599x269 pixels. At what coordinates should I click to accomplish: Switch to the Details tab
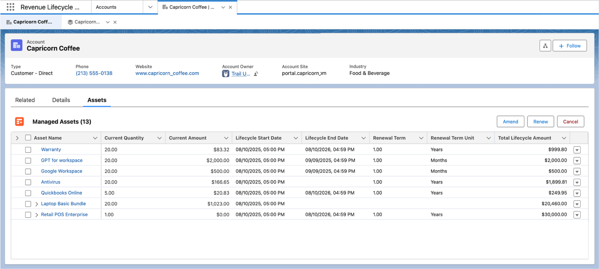(61, 100)
